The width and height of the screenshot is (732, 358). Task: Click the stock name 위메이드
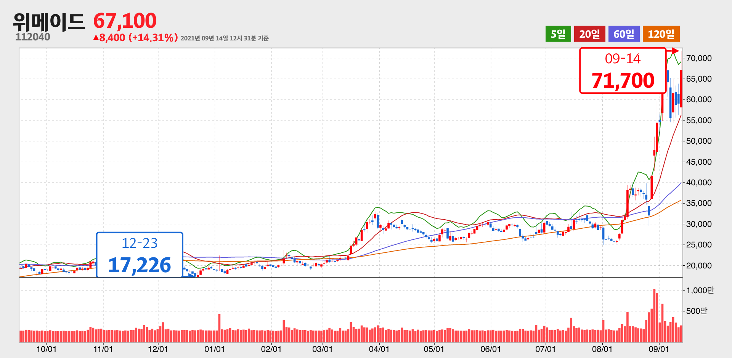(x=48, y=22)
